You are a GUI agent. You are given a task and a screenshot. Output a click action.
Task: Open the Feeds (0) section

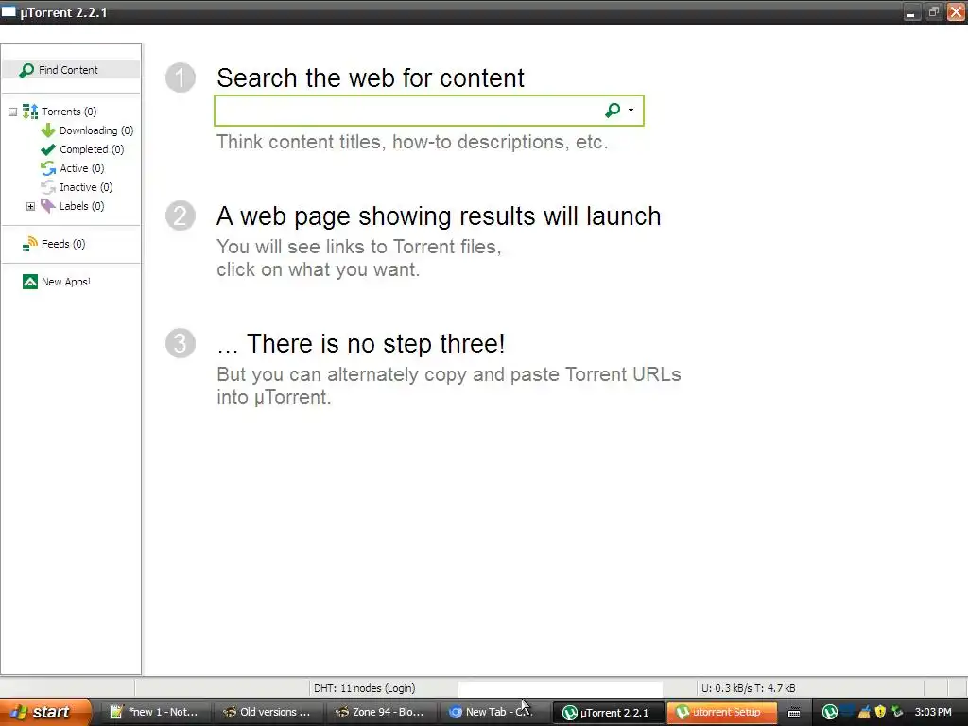tap(63, 244)
